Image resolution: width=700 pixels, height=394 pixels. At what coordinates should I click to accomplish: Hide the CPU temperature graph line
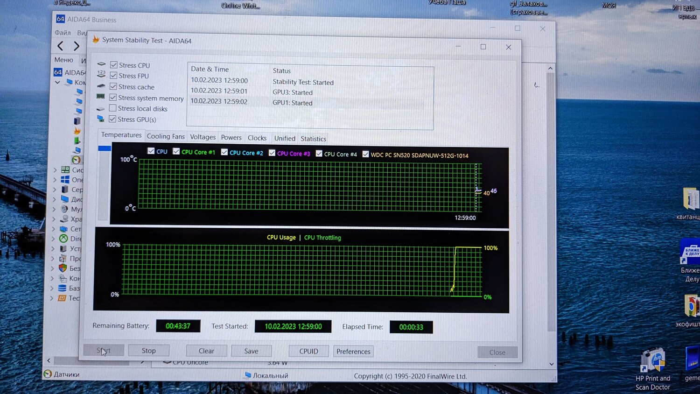click(151, 151)
